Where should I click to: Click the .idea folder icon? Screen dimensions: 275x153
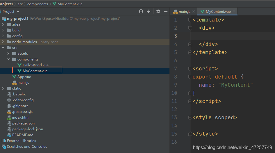pyautogui.click(x=9, y=24)
